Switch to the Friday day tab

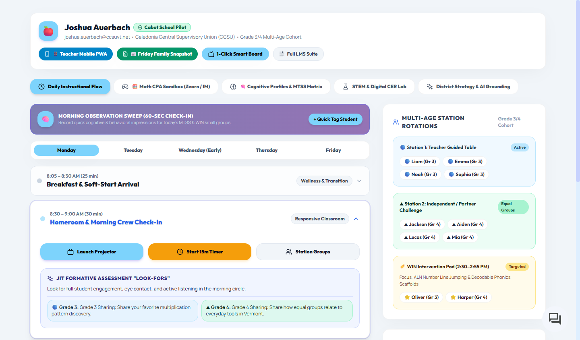pos(333,150)
